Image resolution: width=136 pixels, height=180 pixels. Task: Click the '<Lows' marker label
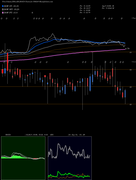coord(134,62)
